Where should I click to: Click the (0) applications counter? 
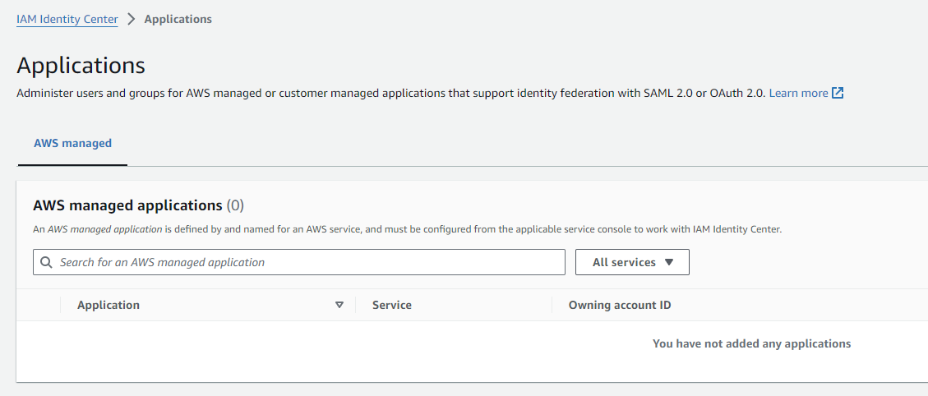pos(235,205)
